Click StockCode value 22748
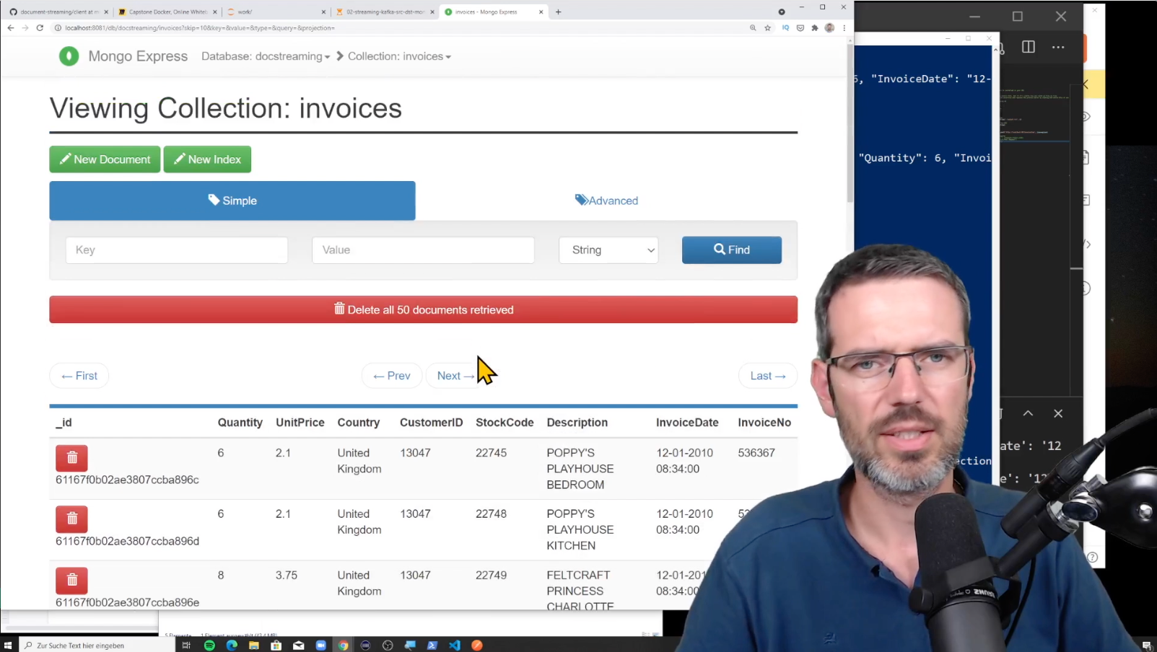Viewport: 1157px width, 652px height. [x=491, y=514]
